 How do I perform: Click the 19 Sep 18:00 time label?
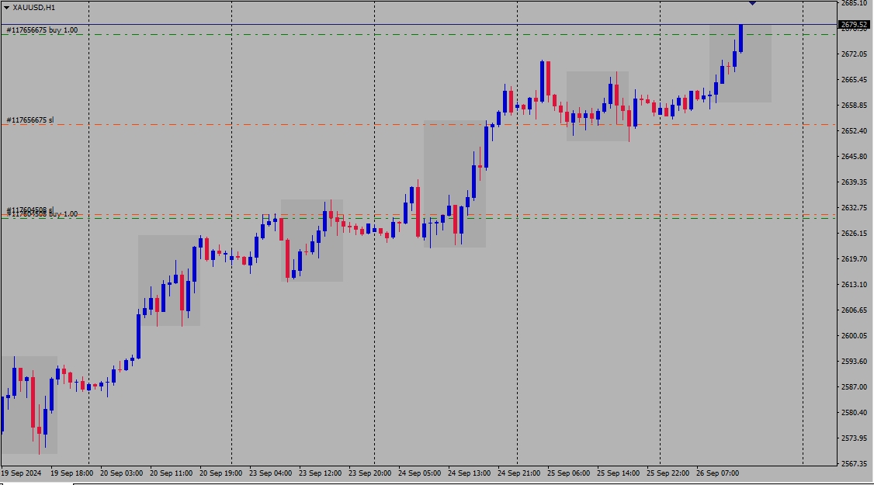tap(72, 473)
